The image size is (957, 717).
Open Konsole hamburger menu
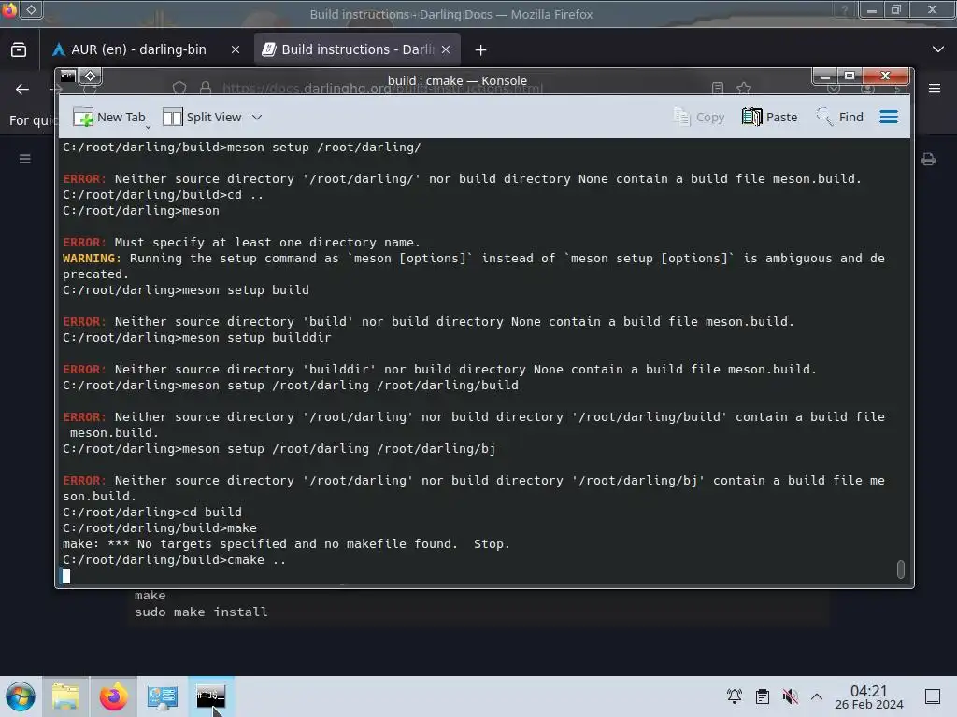pos(889,117)
